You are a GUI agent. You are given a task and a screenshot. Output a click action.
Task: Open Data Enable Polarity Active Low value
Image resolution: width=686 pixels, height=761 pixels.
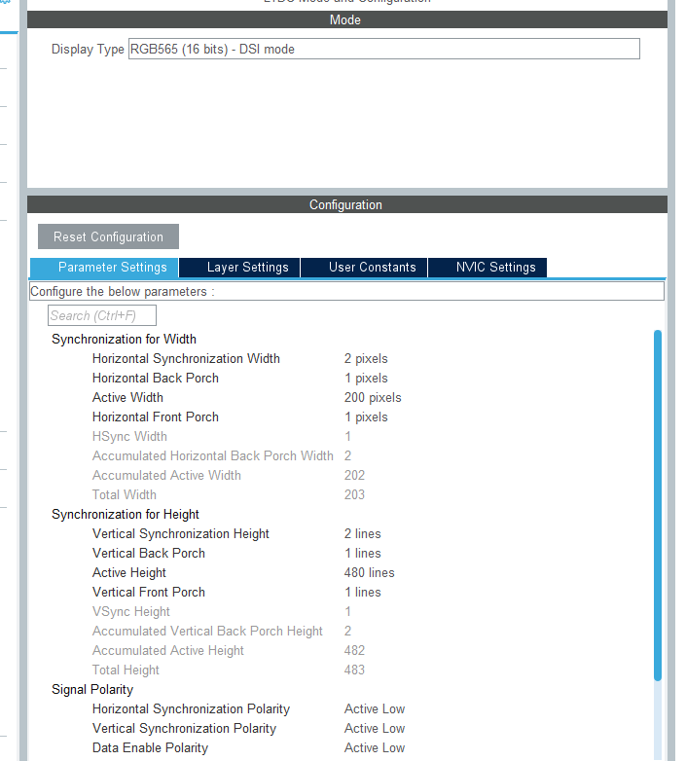click(x=375, y=748)
